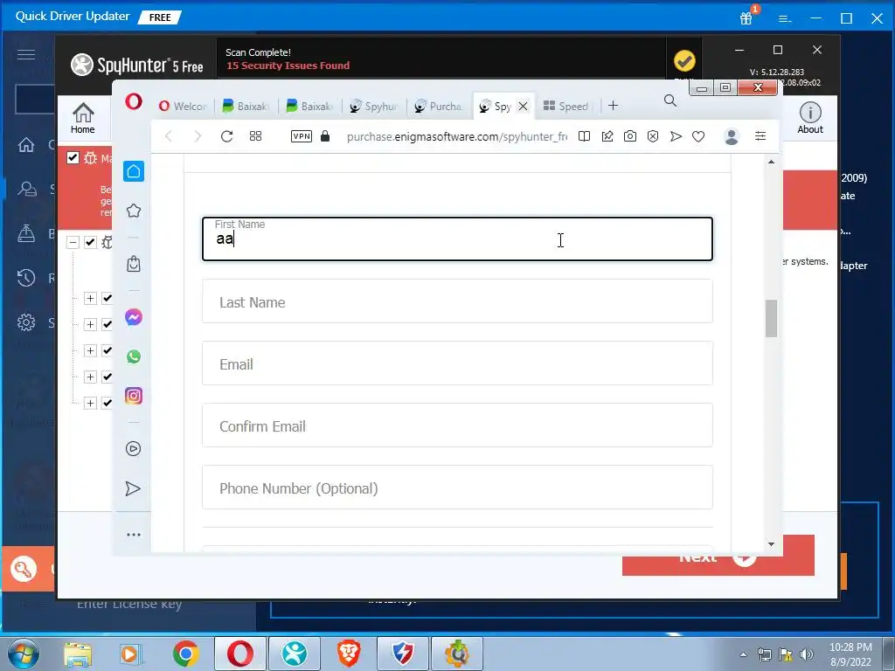This screenshot has width=895, height=671.
Task: Open WhatsApp in Opera sidebar
Action: pos(134,356)
